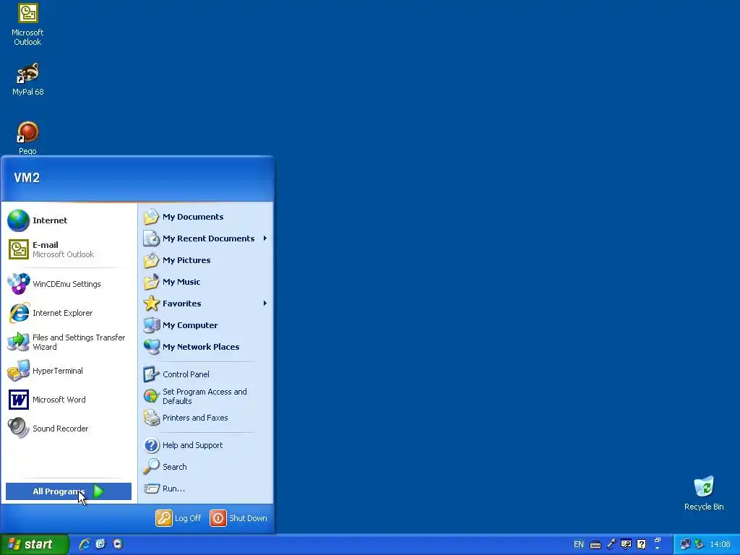Open the Microsoft Outlook desktop icon
The image size is (740, 555).
click(x=27, y=25)
